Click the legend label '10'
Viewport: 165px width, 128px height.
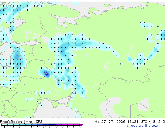point(33,127)
